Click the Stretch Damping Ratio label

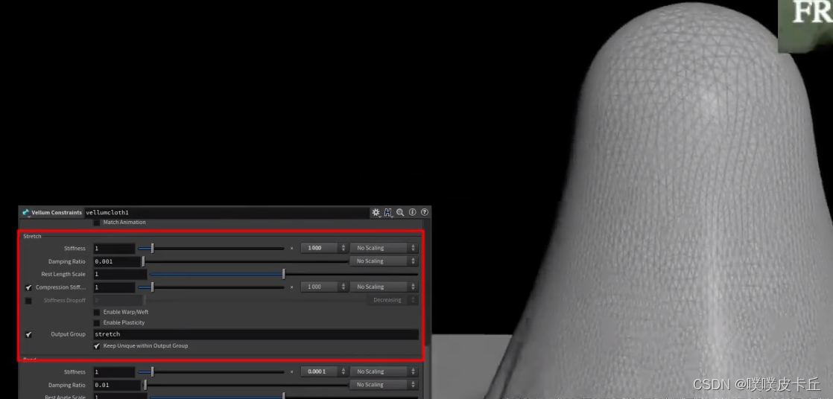click(x=67, y=261)
